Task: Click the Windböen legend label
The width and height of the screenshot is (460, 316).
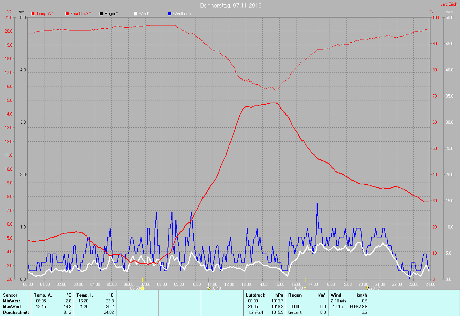Action: pos(182,14)
